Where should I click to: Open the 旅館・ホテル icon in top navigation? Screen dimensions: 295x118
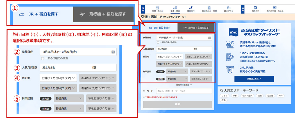158,8
